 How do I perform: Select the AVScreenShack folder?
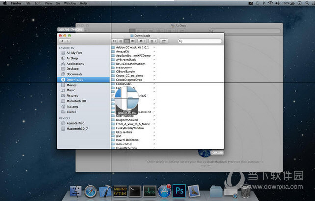coord(126,60)
